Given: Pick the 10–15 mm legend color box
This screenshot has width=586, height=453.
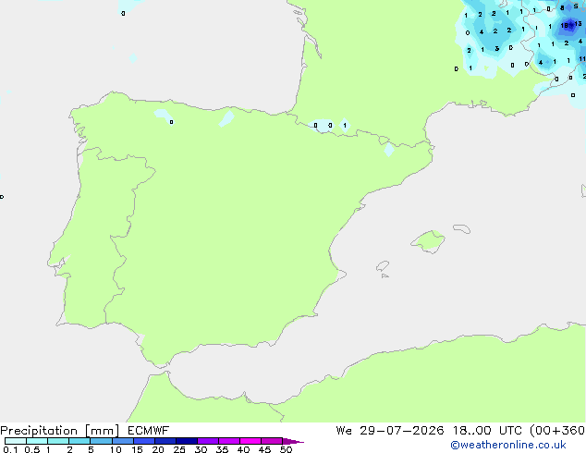Looking at the screenshot, I should 123,441.
